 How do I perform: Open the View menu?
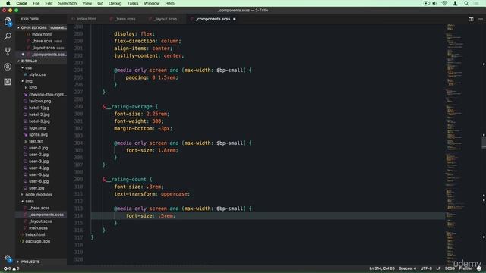click(87, 3)
